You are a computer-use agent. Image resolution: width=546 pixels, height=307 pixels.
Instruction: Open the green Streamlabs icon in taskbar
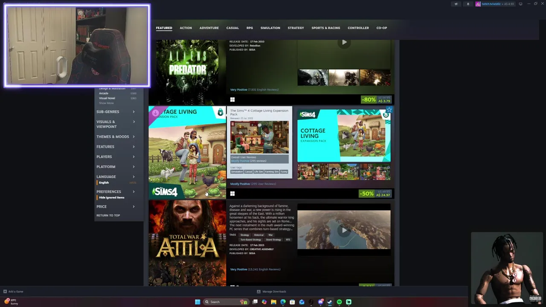[349, 302]
